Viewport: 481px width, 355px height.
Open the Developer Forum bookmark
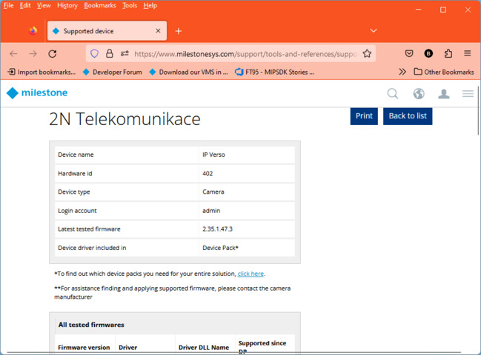112,72
